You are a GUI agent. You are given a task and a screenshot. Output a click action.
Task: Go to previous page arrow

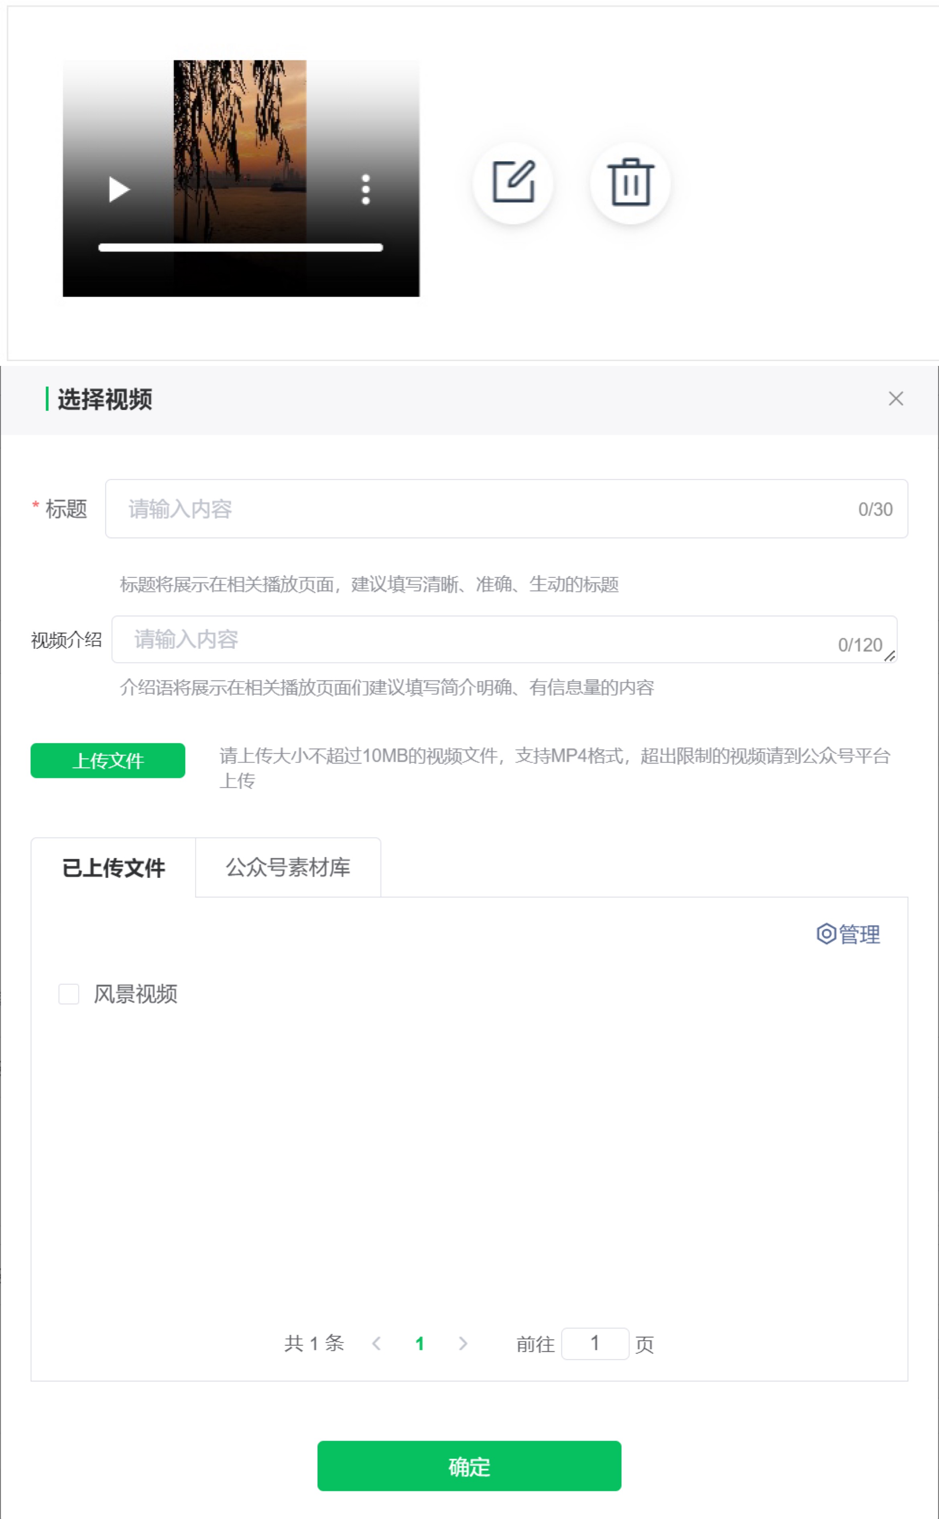click(x=376, y=1344)
